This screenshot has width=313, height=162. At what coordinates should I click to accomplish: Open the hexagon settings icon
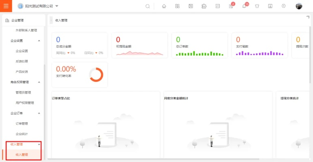[283, 6]
